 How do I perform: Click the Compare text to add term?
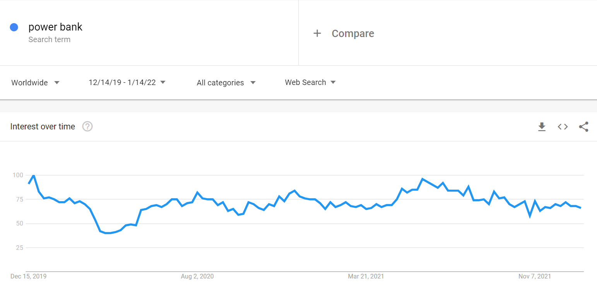click(x=353, y=34)
